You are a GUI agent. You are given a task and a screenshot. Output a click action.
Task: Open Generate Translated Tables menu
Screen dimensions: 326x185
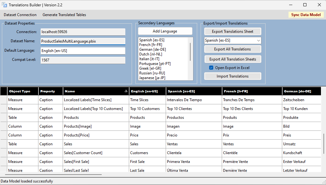point(64,15)
